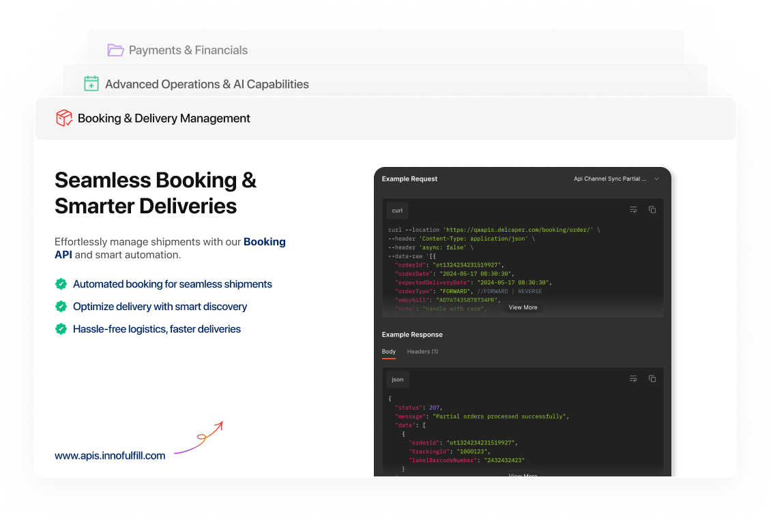Screen dimensions: 771x518
Task: Toggle word wrap on curl request block
Action: (633, 210)
